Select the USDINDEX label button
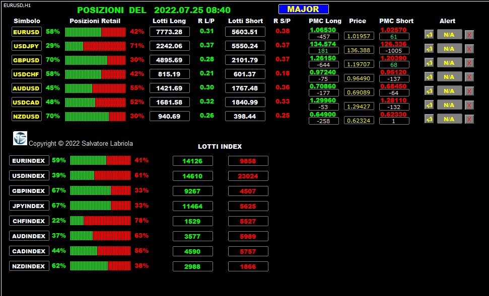This screenshot has height=296, width=489. click(x=29, y=175)
